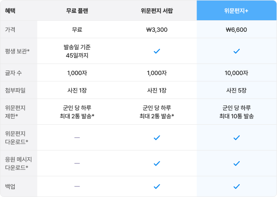277x197 pixels.
Task: Click 백업 checkmark in 위문편지+ column
Action: click(x=237, y=186)
